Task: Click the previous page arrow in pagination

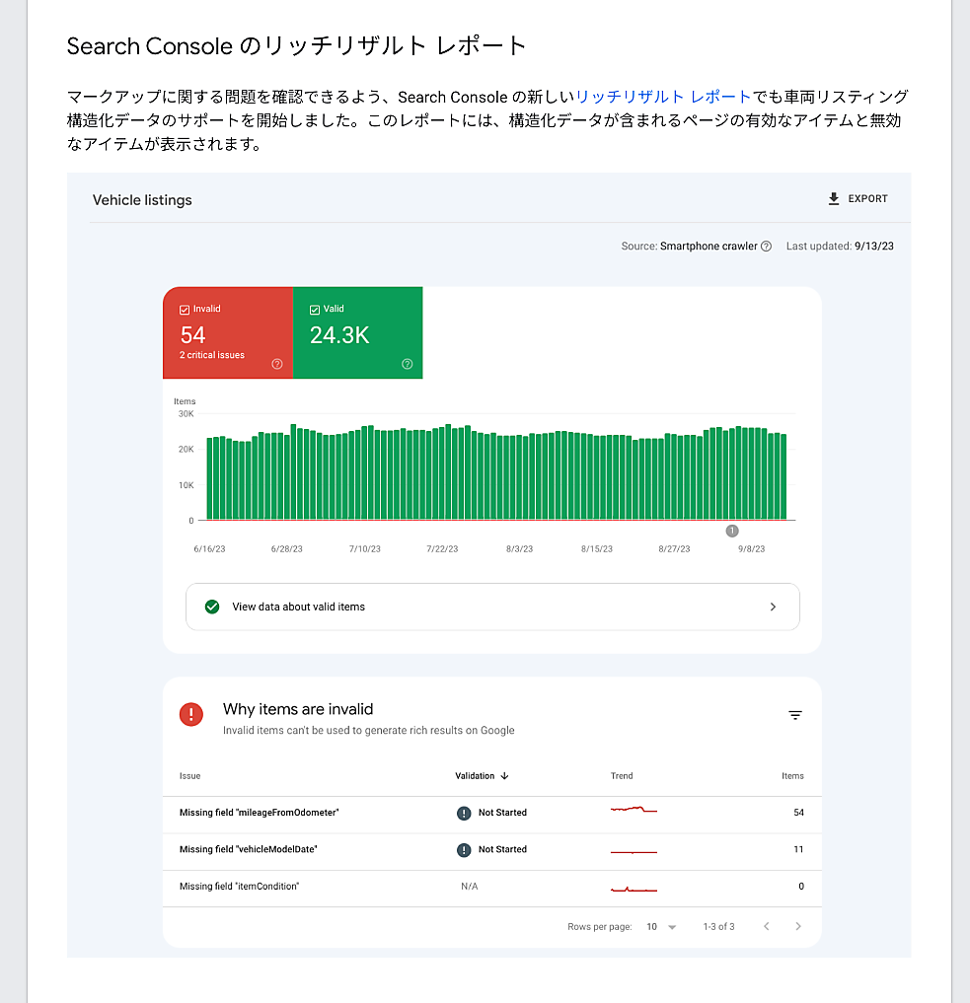Action: 767,927
